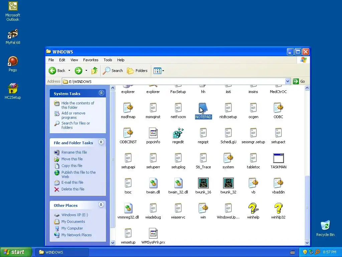Click Rename this file link
The height and width of the screenshot is (257, 342).
(74, 152)
